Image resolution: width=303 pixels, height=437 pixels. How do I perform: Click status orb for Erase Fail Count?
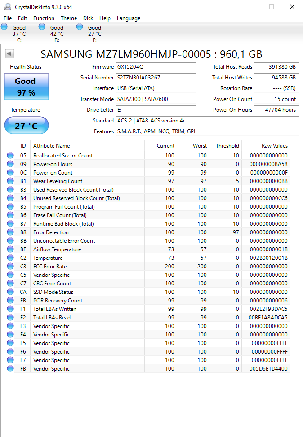10,215
